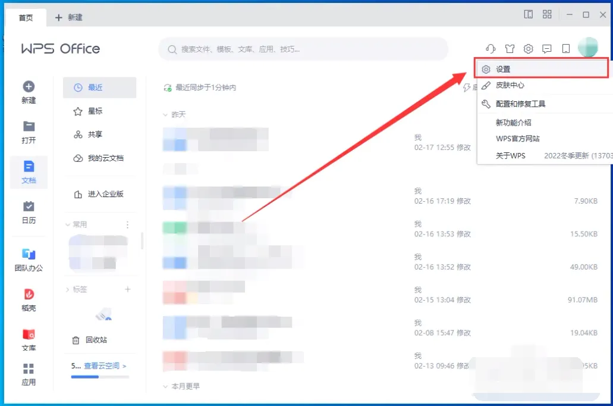Open 我的云文档
Viewport: 613px width, 406px height.
click(100, 158)
